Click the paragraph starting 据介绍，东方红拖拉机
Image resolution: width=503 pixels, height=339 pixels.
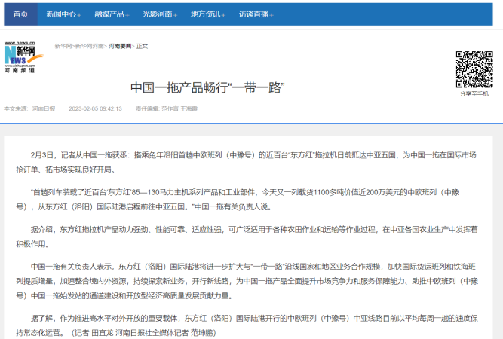(x=247, y=237)
